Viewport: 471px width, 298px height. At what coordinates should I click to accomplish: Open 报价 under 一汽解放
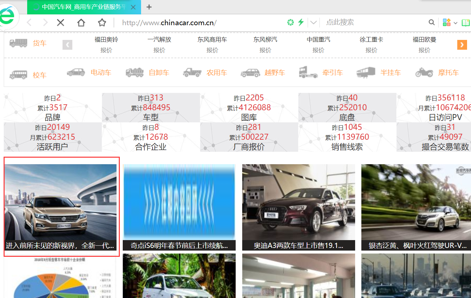pos(159,50)
